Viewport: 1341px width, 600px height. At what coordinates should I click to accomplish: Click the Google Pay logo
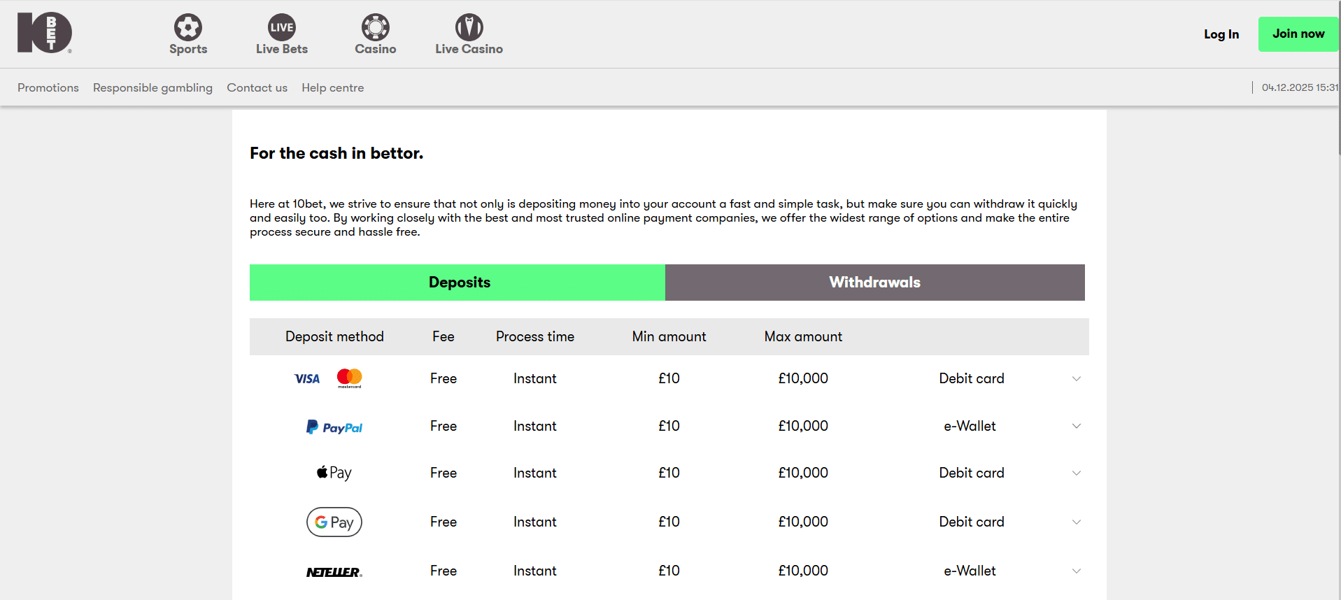[x=334, y=522]
